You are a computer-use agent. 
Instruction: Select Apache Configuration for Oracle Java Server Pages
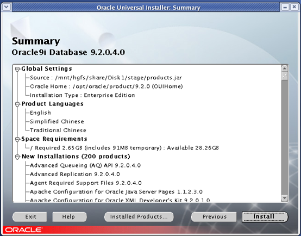click(116, 192)
